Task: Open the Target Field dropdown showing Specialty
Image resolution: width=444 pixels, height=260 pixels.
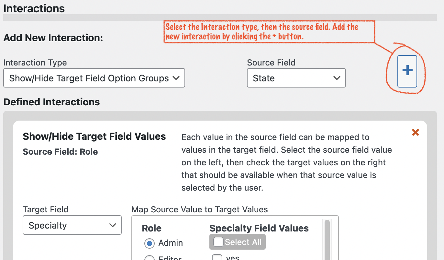Action: [x=72, y=225]
